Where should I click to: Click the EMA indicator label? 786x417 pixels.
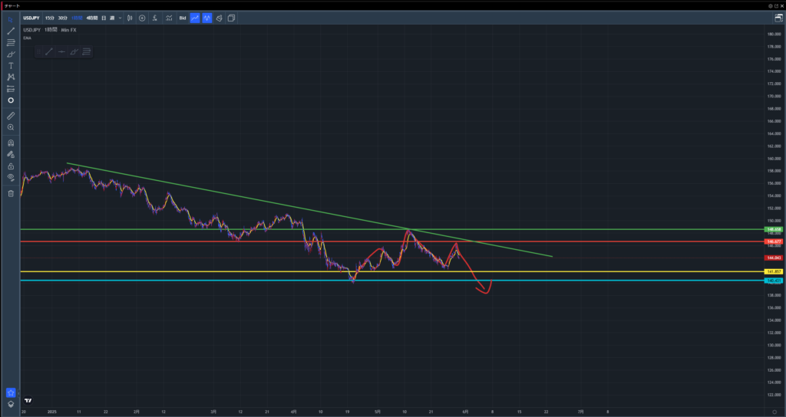[27, 38]
